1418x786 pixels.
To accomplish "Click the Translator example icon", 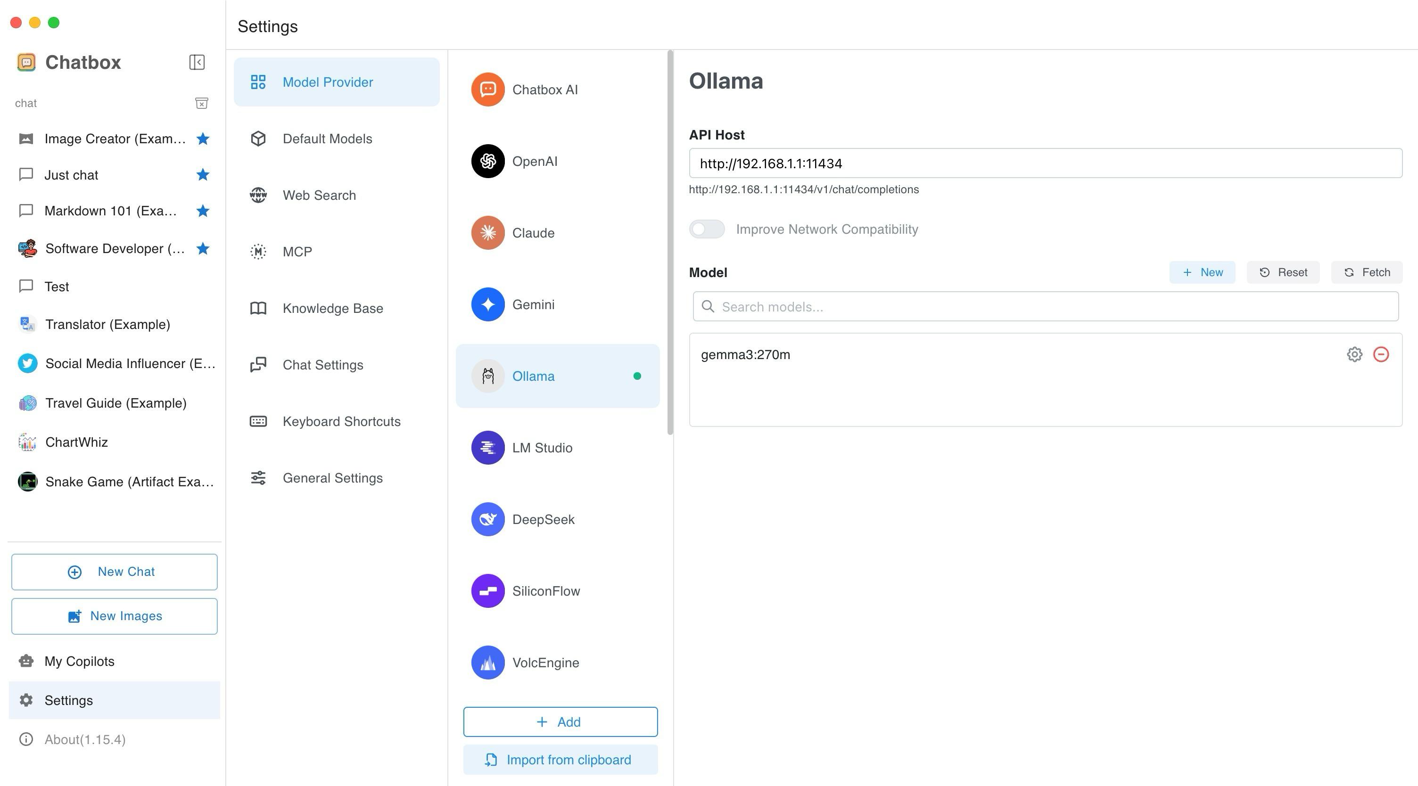I will pyautogui.click(x=27, y=324).
